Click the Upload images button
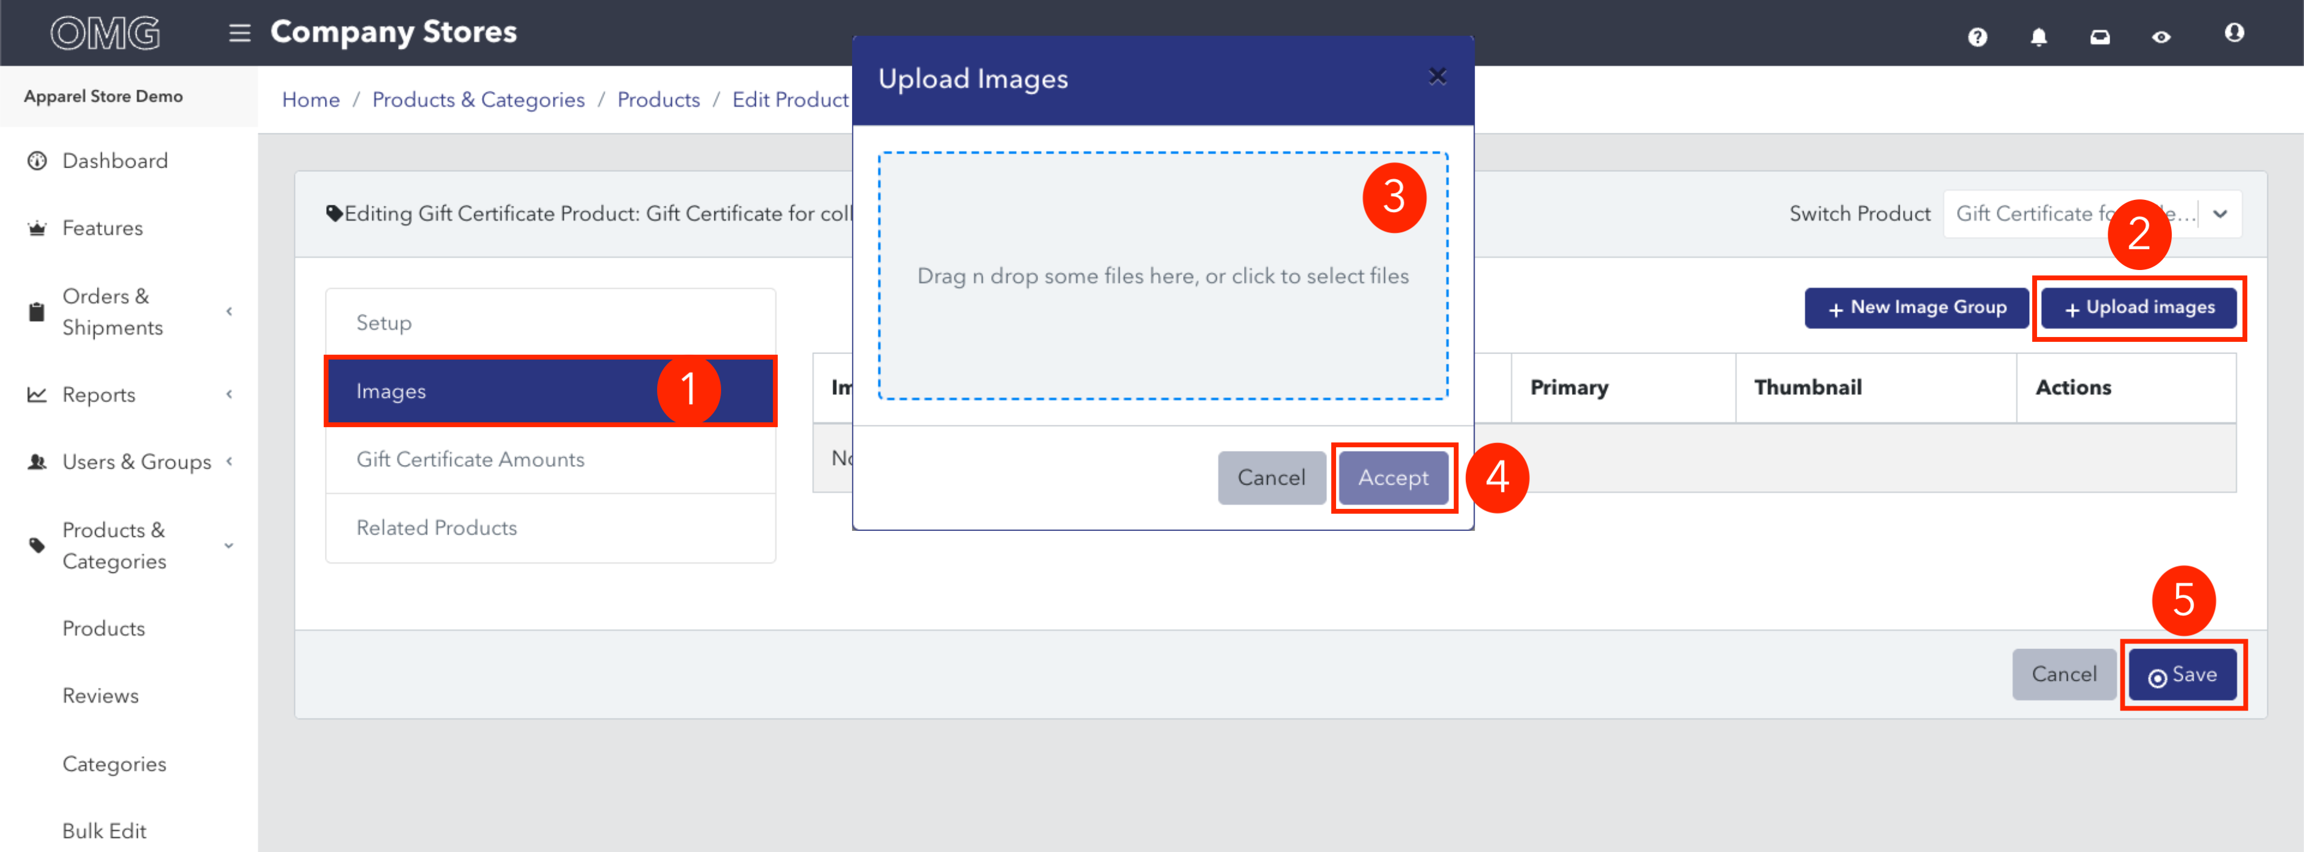The image size is (2304, 852). pyautogui.click(x=2139, y=308)
